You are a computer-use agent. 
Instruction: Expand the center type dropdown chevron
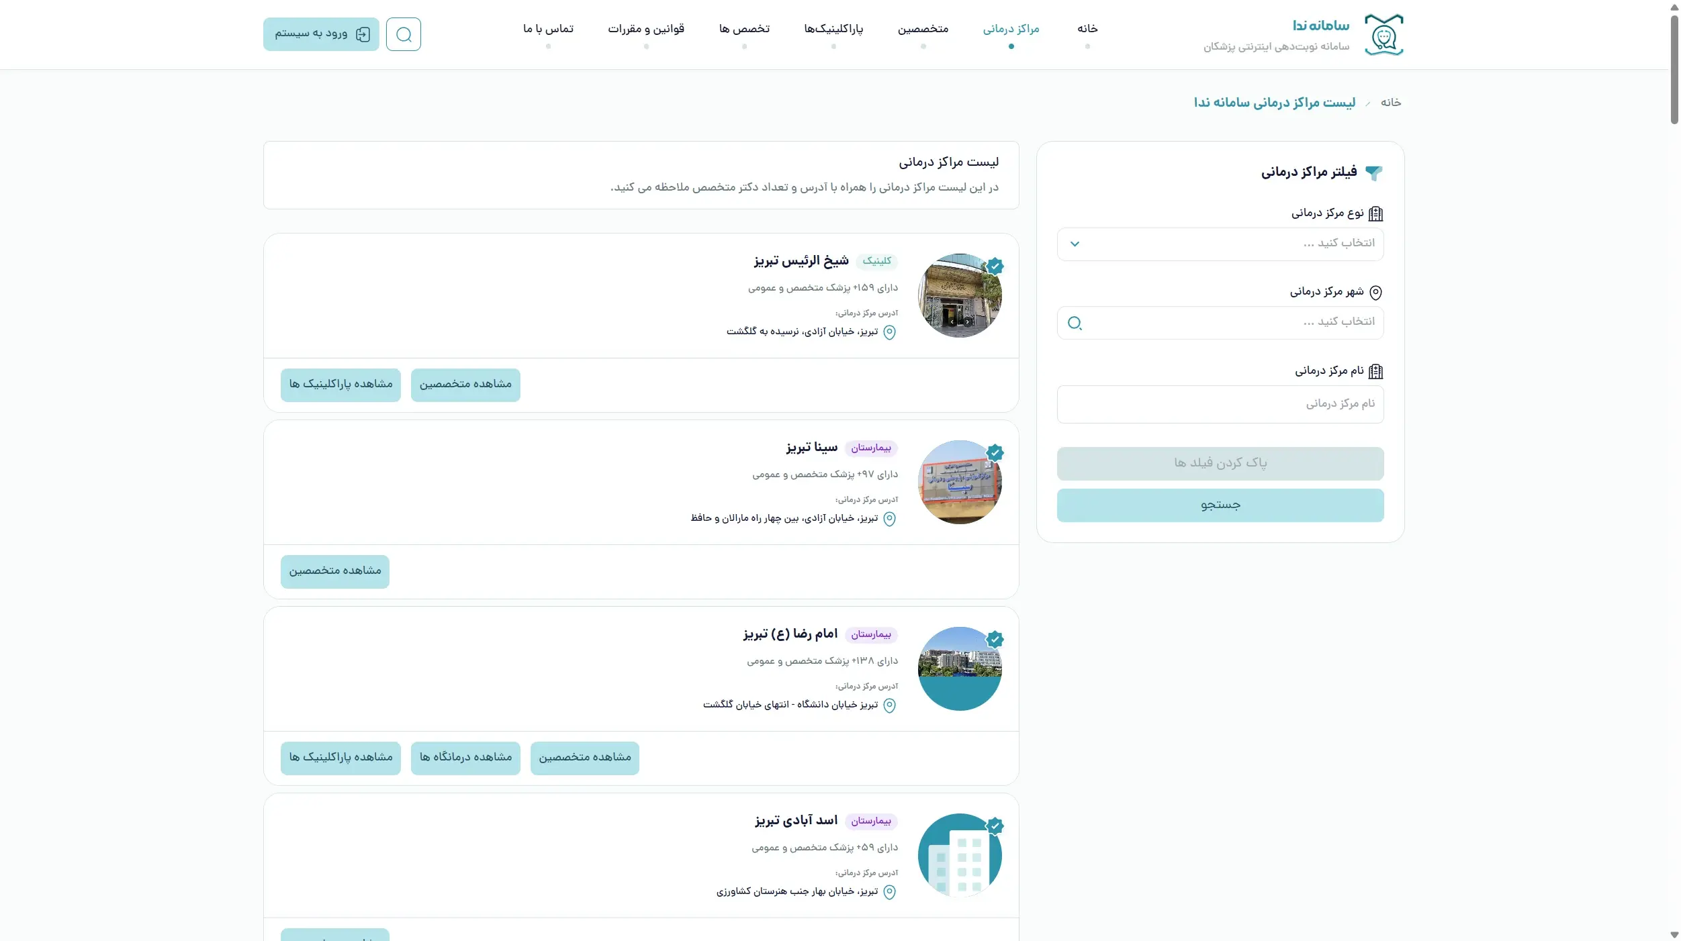click(x=1075, y=244)
